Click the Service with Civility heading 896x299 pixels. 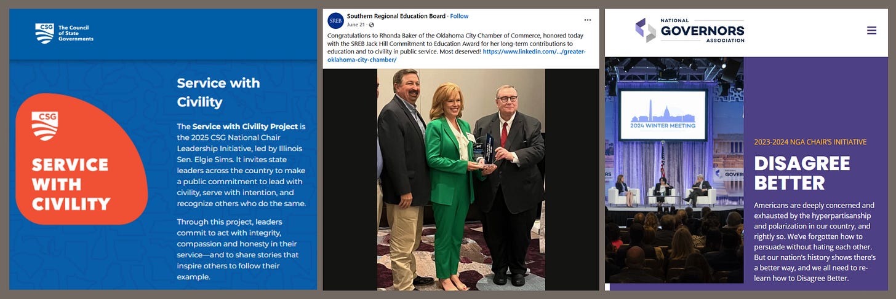point(218,92)
